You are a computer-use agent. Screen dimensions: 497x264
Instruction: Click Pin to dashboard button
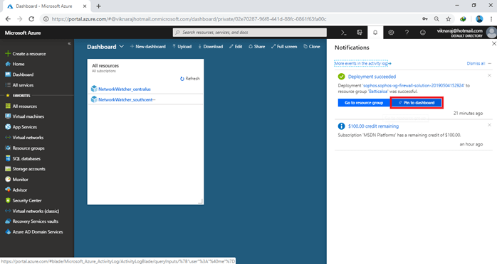[416, 103]
